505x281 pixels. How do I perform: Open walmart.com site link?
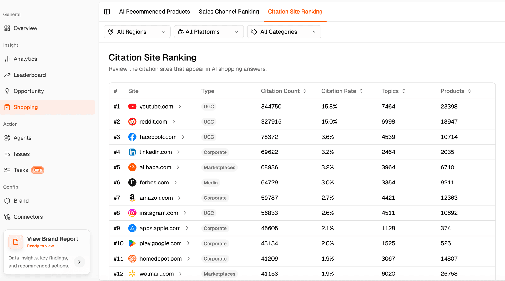tap(156, 274)
